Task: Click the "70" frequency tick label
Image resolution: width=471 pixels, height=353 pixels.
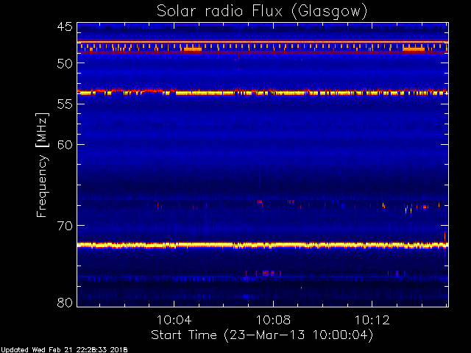Action: tap(65, 226)
